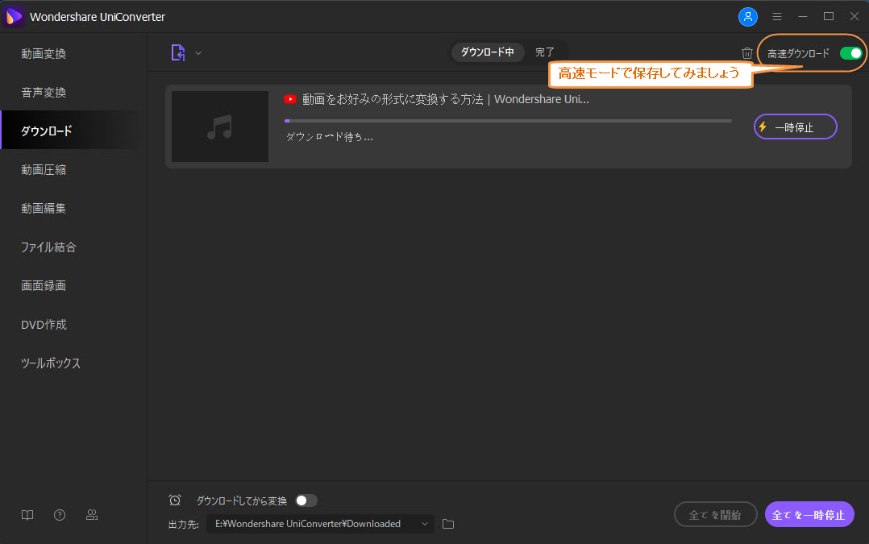
Task: Click 全てを一時停止 button
Action: [x=809, y=514]
